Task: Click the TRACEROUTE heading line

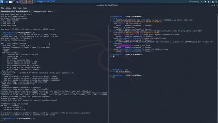Action: point(14,104)
